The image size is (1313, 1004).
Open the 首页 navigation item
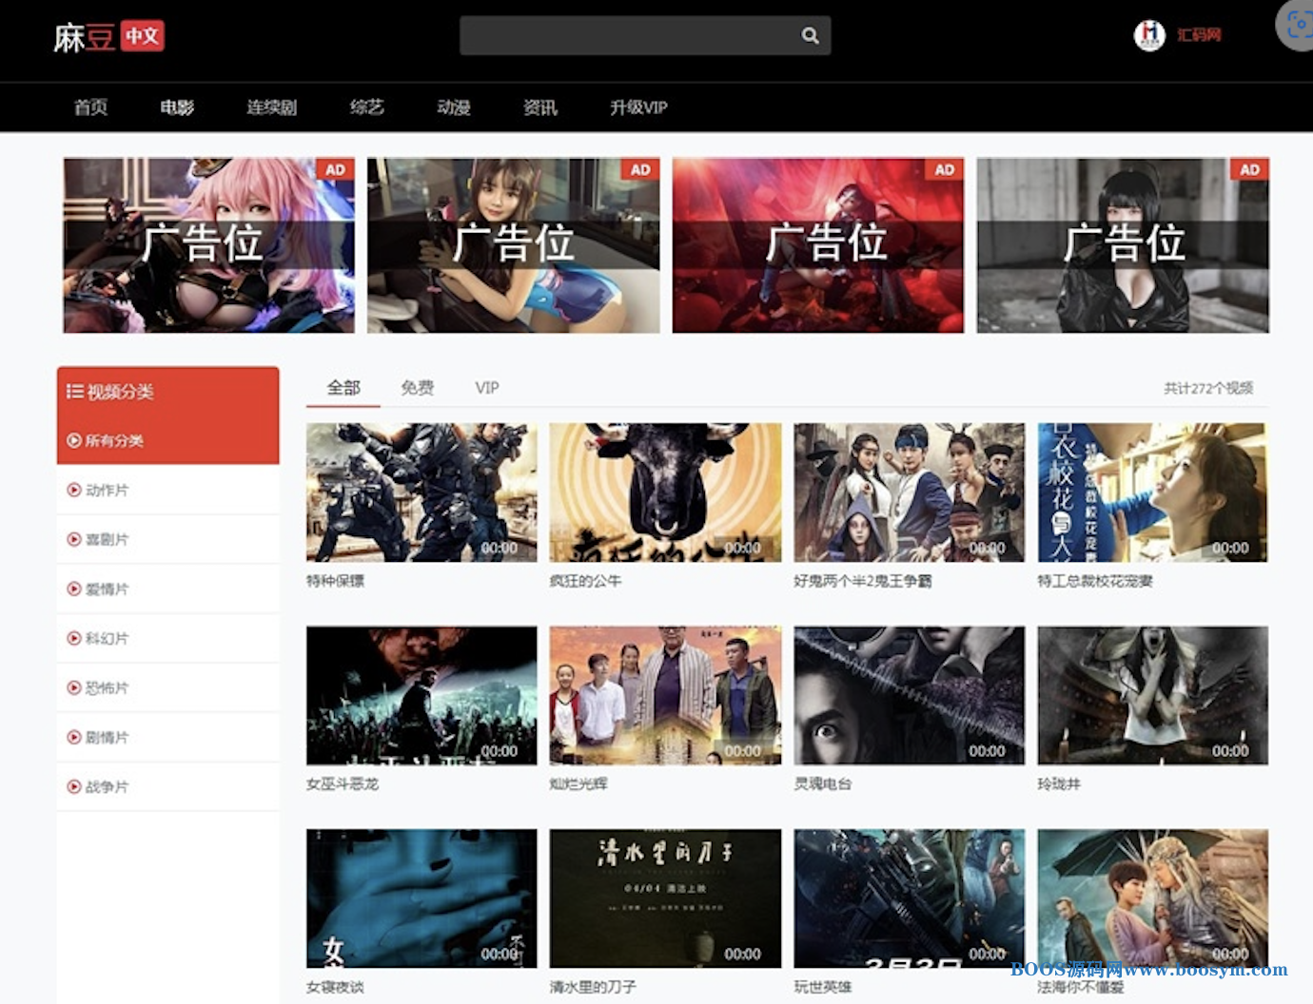[90, 107]
